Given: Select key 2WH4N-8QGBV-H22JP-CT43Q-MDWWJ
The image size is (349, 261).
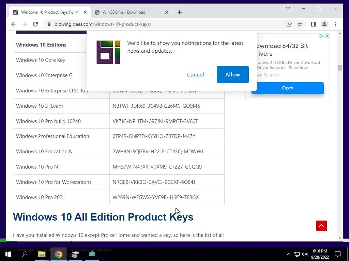Looking at the screenshot, I should point(158,151).
